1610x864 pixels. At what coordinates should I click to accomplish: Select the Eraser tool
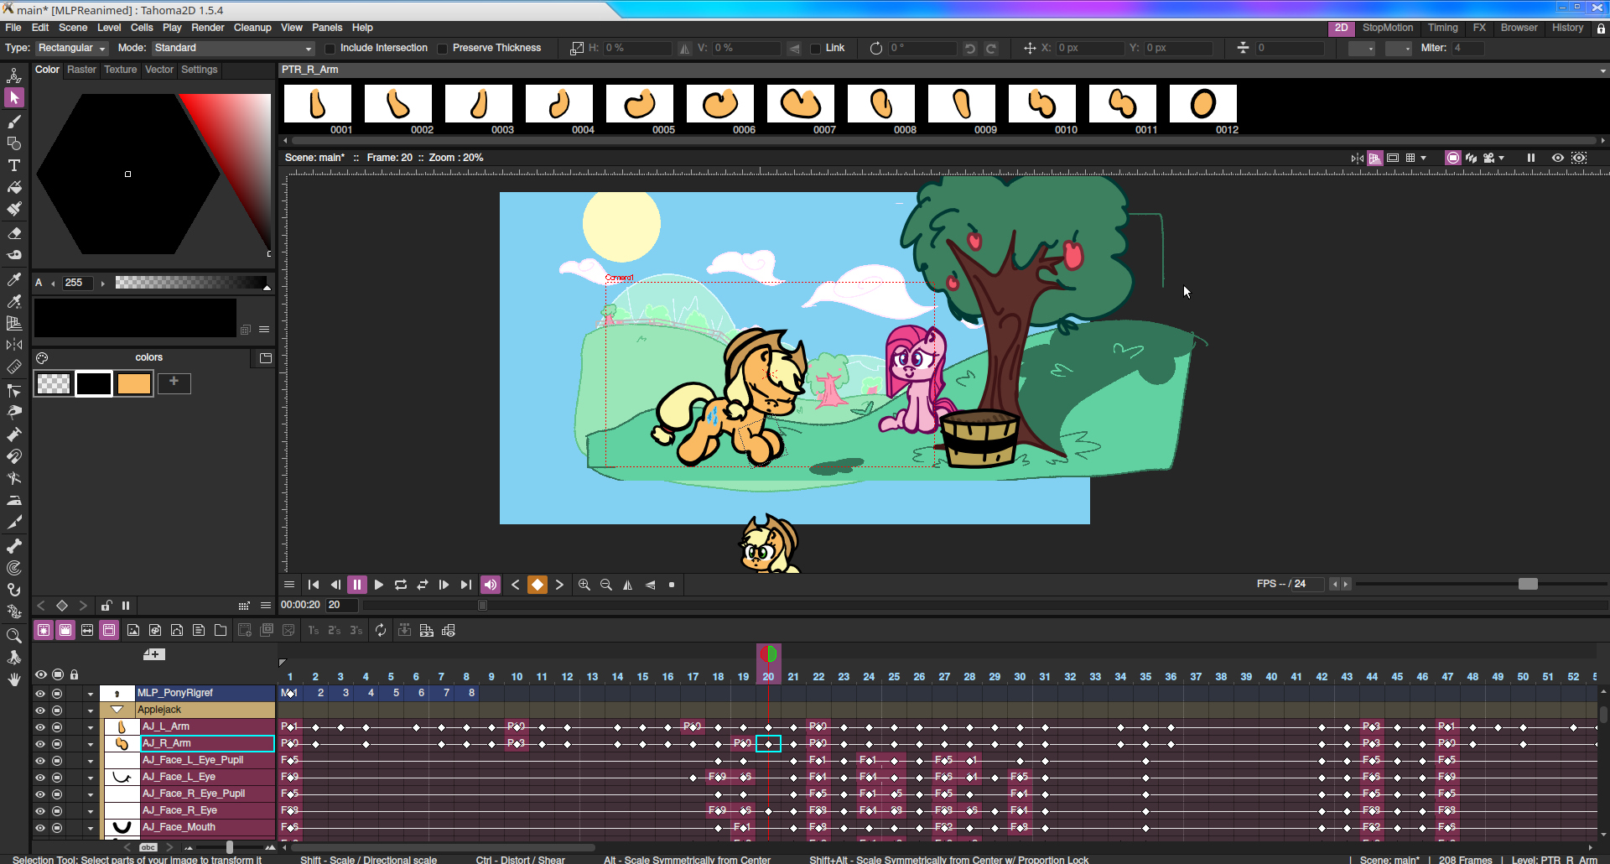click(x=14, y=233)
